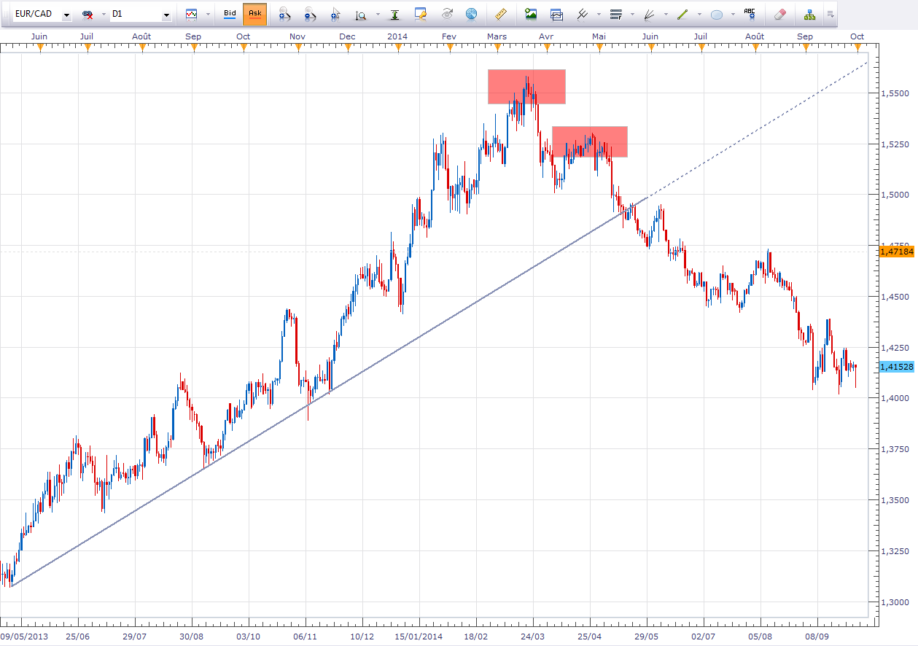Click the 1,3000 price axis label
The width and height of the screenshot is (918, 646).
(894, 602)
